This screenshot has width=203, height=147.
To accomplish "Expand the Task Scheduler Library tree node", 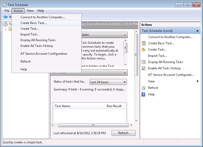I will click(6, 29).
